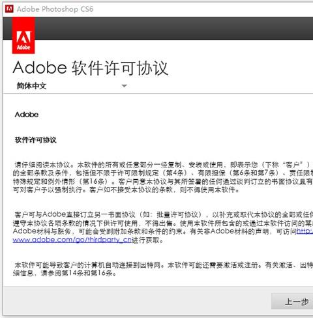Click the line starting '特殊规定和例外情形'
313x318 pixels.
point(163,181)
